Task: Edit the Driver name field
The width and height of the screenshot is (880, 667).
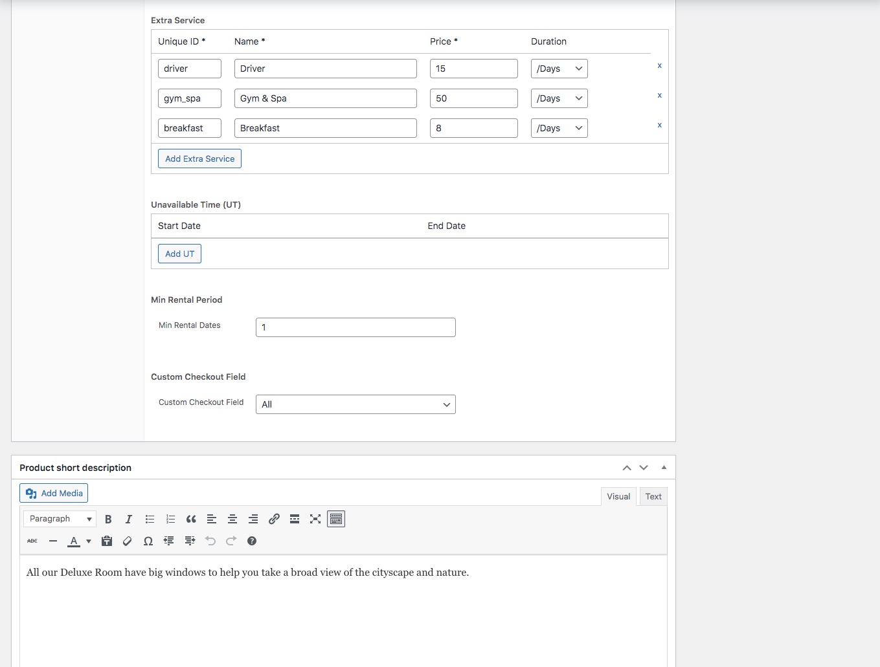Action: point(326,69)
